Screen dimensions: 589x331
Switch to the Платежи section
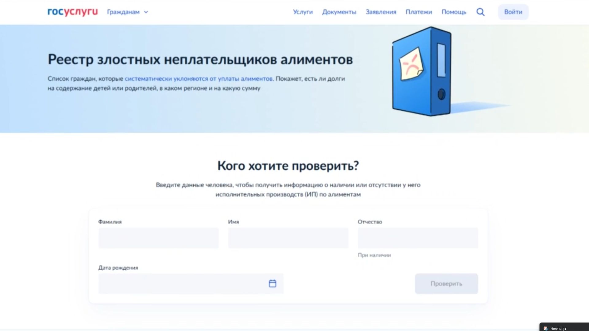click(x=419, y=12)
